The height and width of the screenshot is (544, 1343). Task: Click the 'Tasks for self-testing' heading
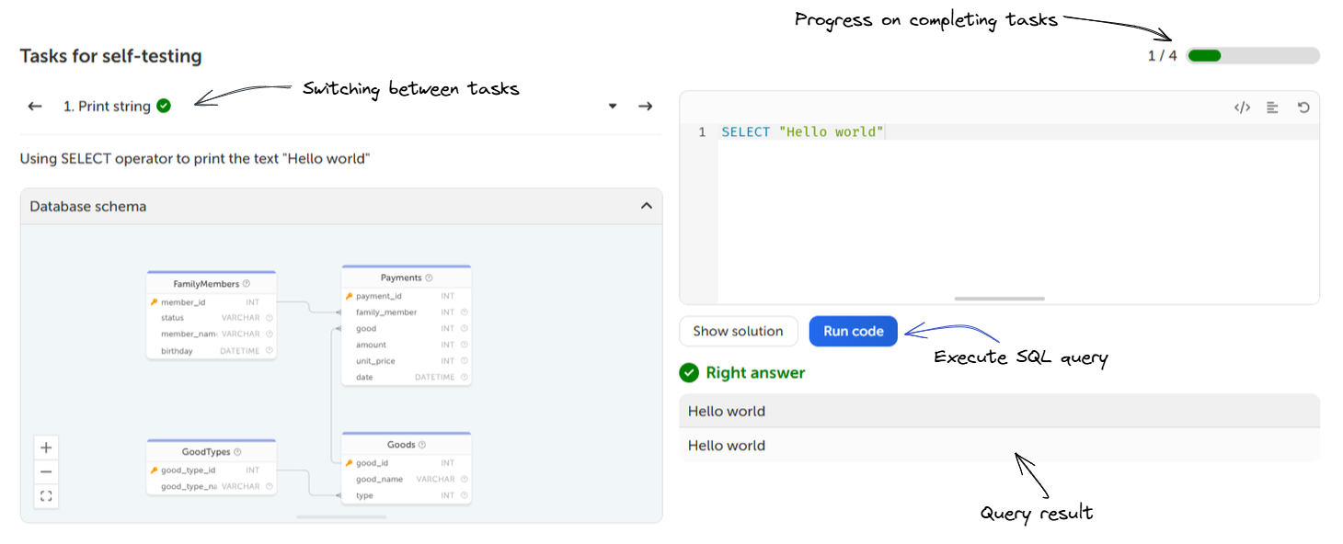point(110,56)
